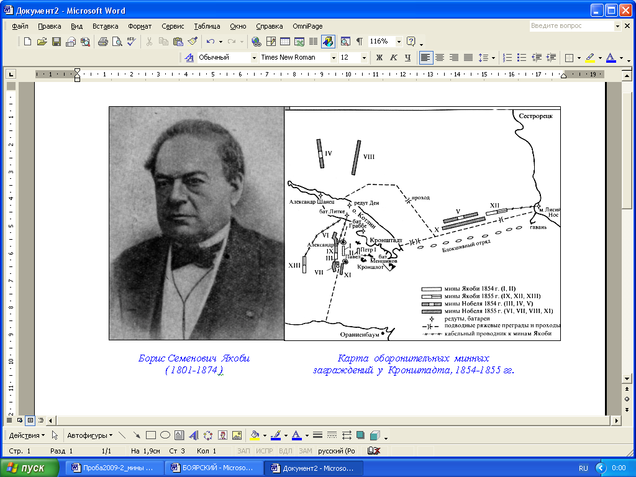The image size is (636, 477).
Task: Toggle underline formatting (Ч)
Action: [x=407, y=58]
